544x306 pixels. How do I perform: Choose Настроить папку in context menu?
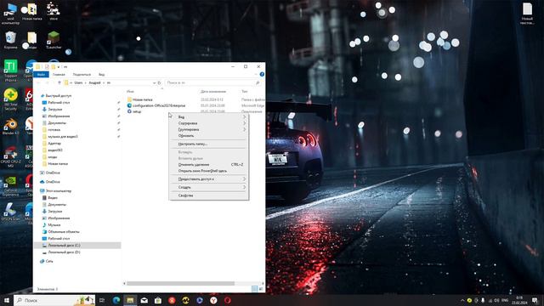pyautogui.click(x=209, y=144)
